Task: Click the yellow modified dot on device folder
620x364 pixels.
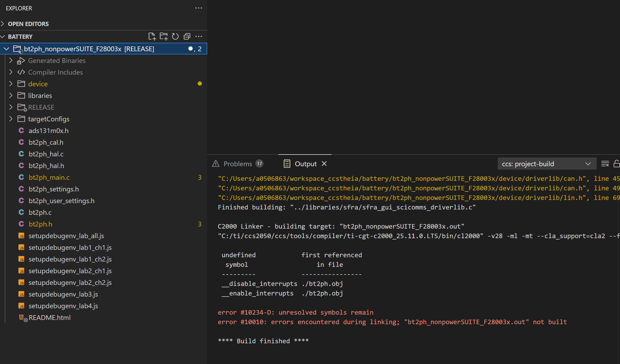Action: (x=200, y=84)
